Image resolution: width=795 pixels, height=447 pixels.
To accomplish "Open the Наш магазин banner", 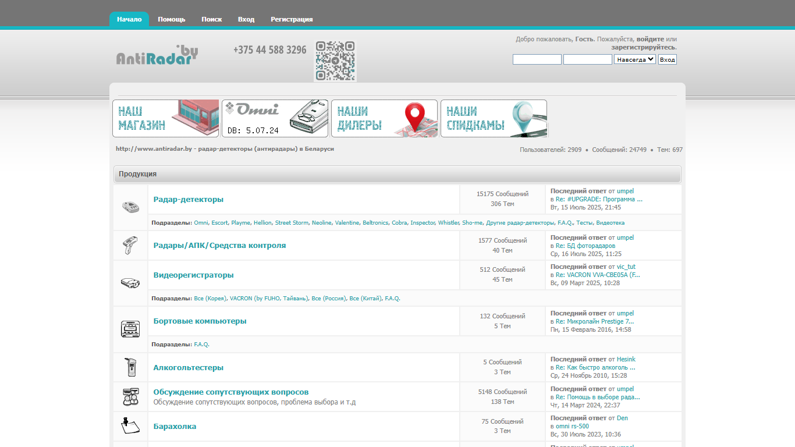I will 166,118.
